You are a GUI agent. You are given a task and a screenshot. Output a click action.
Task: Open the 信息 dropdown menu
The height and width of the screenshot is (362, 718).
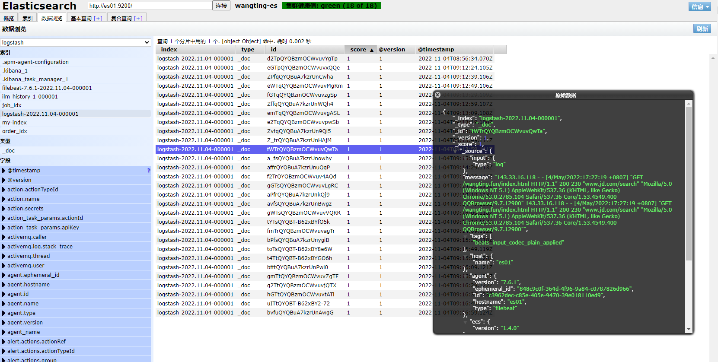pyautogui.click(x=700, y=6)
